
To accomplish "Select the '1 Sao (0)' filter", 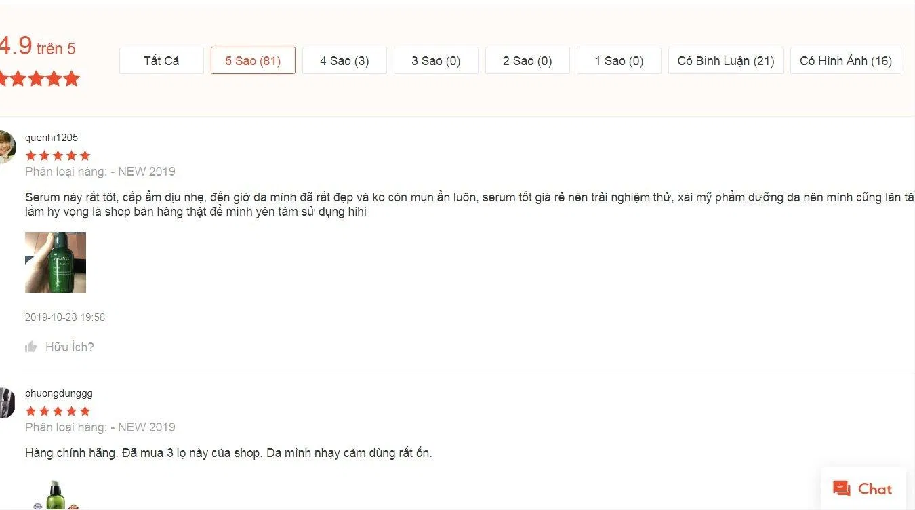I will coord(619,60).
